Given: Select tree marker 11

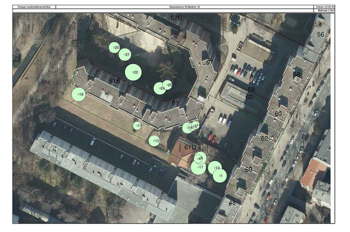Looking at the screenshot, I should pyautogui.click(x=198, y=167).
